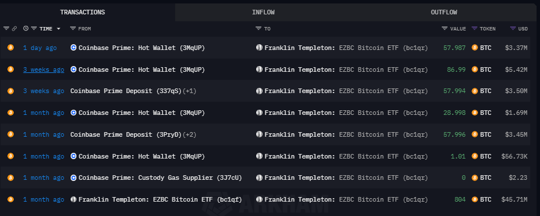The height and width of the screenshot is (216, 540).
Task: Click the BTC token on the 804 row
Action: (x=481, y=199)
